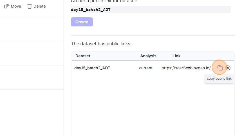242x135 pixels.
Task: Click the copy public link icon
Action: point(220,68)
